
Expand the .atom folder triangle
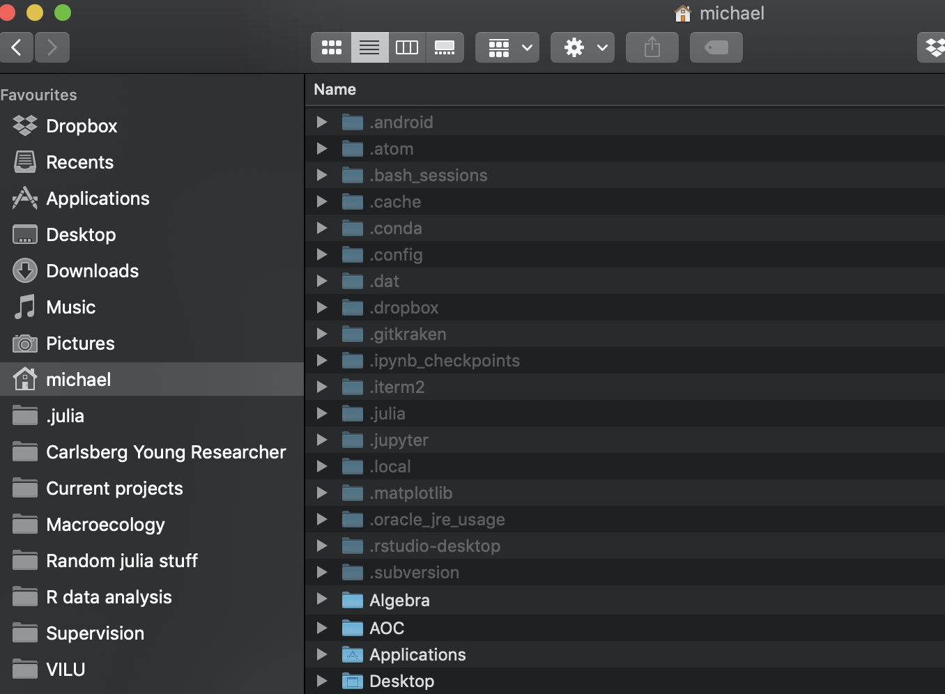(x=322, y=148)
